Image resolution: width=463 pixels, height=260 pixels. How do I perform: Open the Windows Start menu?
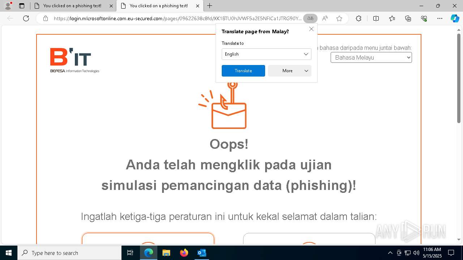pyautogui.click(x=9, y=253)
